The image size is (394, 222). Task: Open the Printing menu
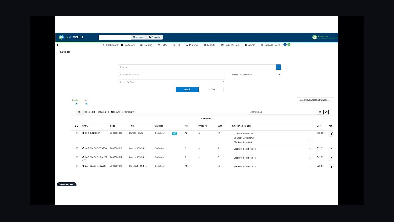[192, 45]
